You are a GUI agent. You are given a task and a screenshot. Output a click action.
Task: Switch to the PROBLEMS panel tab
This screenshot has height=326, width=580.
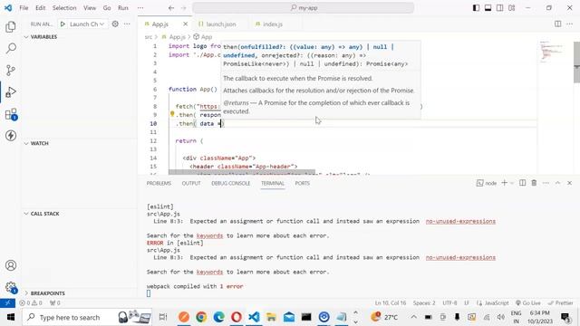pos(159,183)
